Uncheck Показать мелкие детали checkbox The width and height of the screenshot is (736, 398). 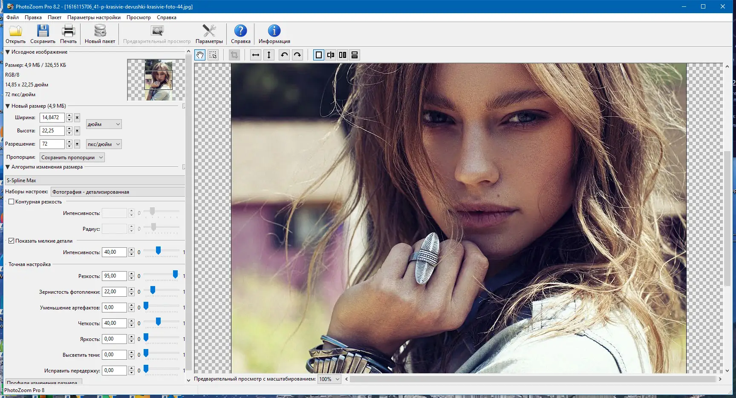(x=12, y=241)
